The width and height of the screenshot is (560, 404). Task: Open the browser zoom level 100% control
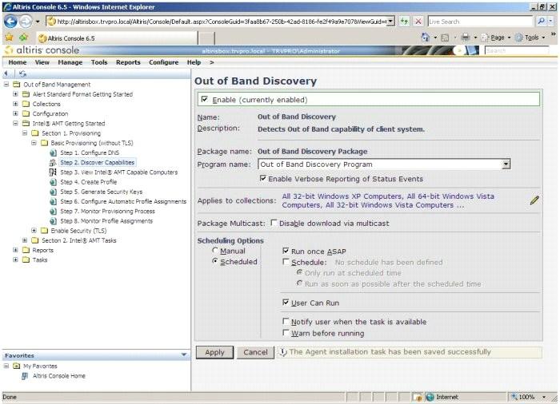(530, 397)
